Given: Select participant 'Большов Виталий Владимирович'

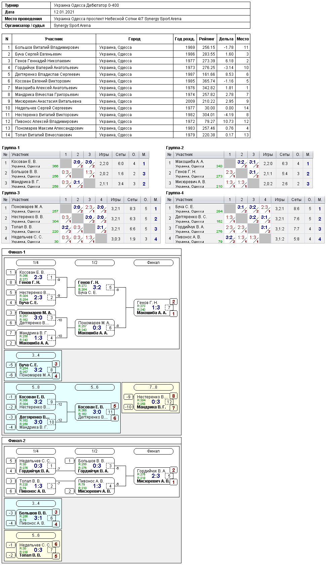Looking at the screenshot, I should (x=47, y=47).
